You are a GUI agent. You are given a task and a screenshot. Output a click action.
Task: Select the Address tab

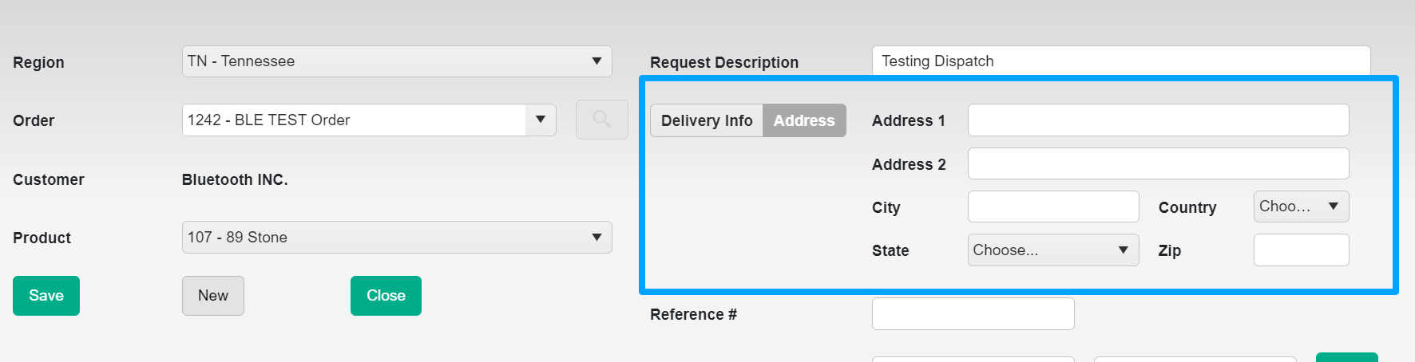(x=804, y=120)
